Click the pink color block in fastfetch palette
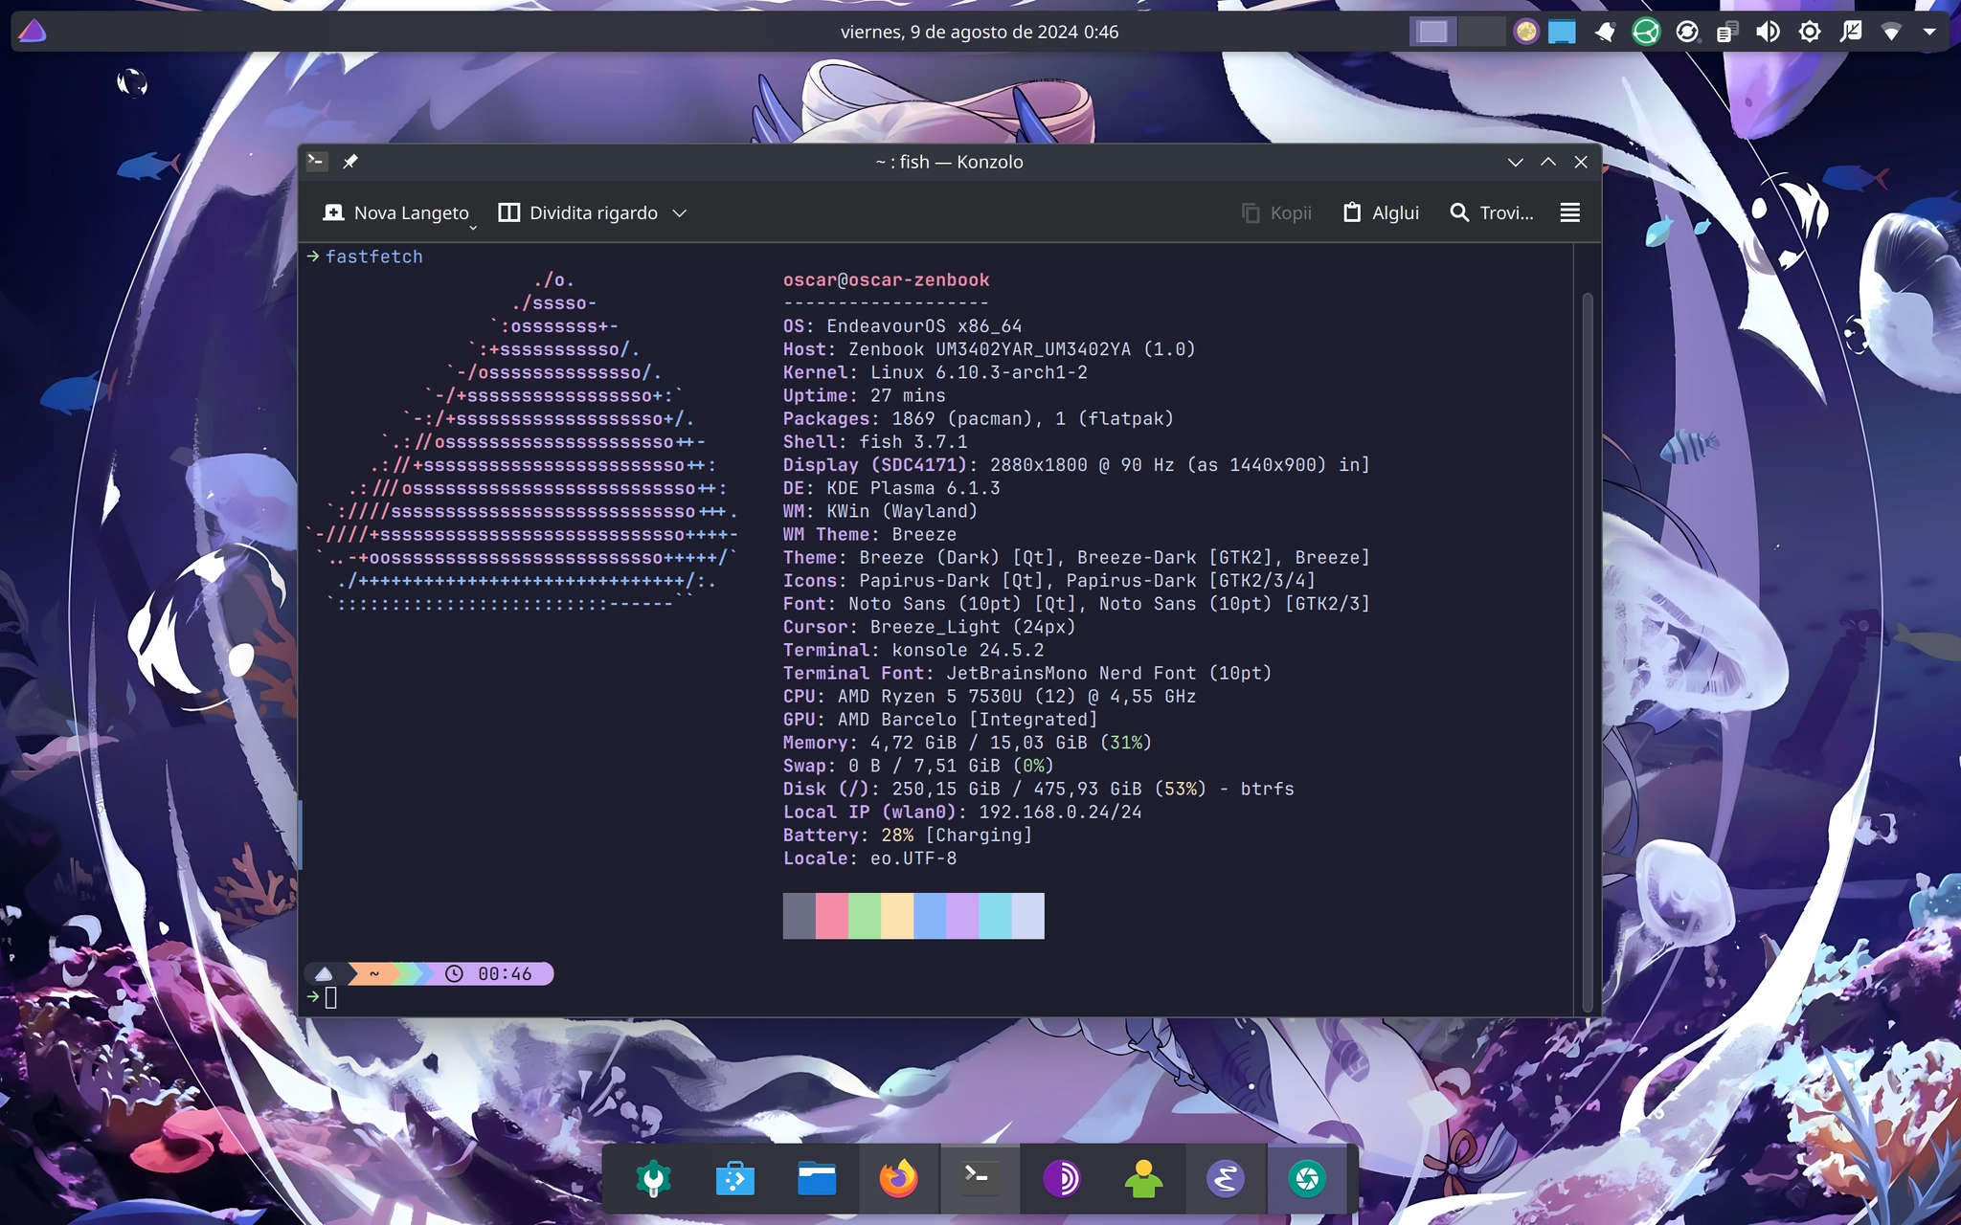The height and width of the screenshot is (1225, 1961). pyautogui.click(x=831, y=916)
